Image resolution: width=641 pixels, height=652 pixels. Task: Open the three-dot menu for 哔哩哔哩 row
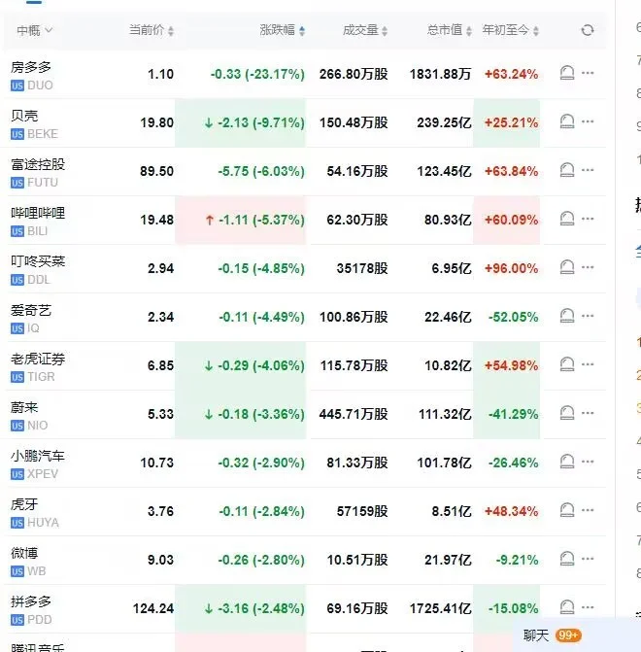[587, 220]
